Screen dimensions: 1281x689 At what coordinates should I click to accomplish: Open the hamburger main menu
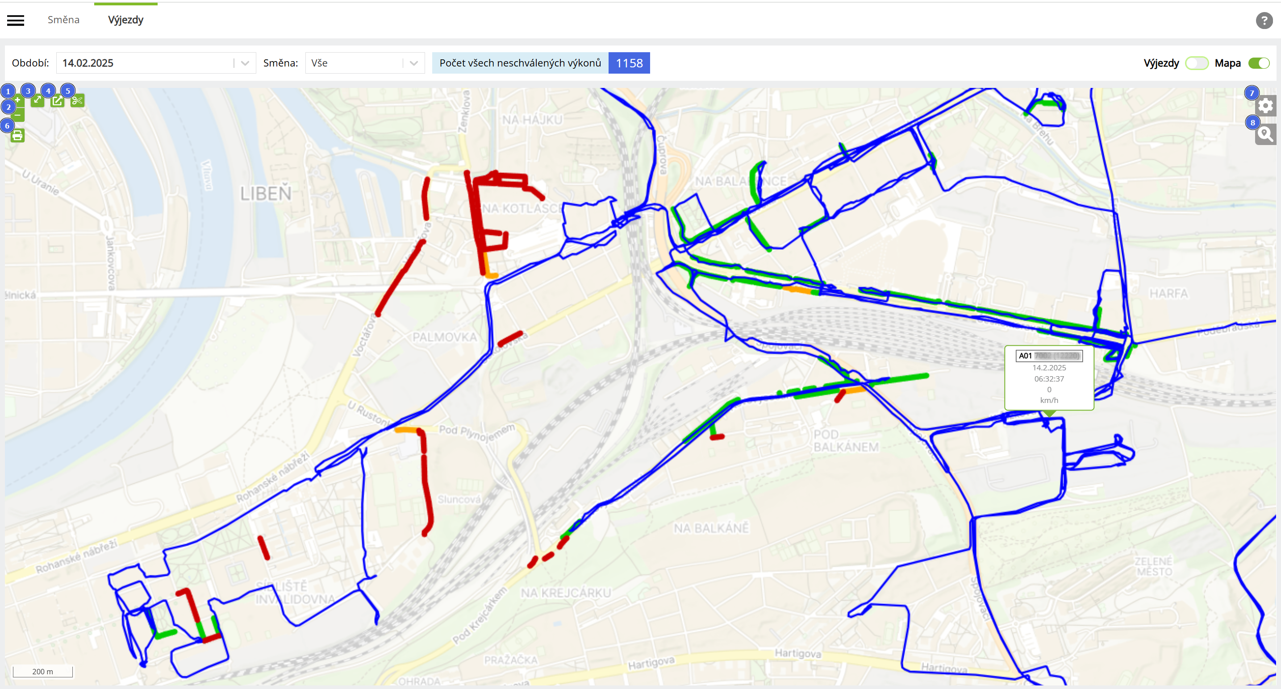[16, 21]
